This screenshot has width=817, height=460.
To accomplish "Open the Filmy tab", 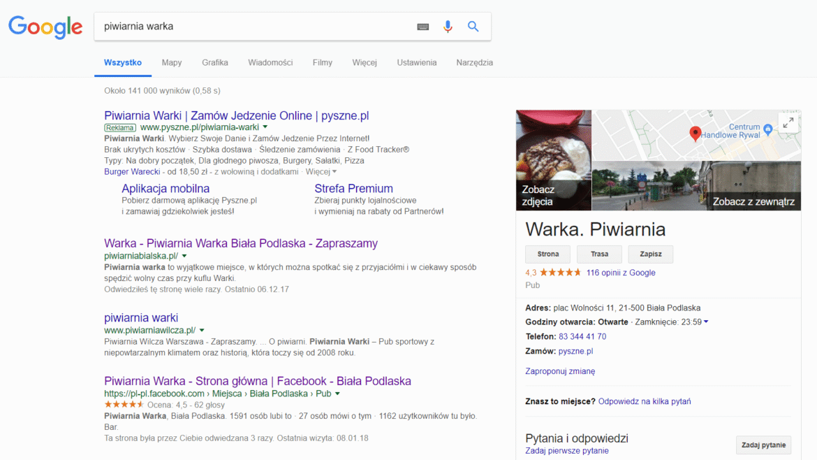I will (322, 63).
